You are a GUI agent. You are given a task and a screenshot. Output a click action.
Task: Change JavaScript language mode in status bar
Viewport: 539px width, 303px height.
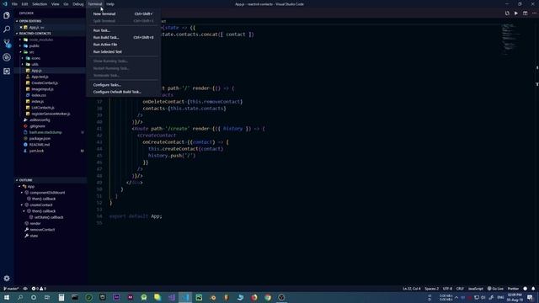475,289
